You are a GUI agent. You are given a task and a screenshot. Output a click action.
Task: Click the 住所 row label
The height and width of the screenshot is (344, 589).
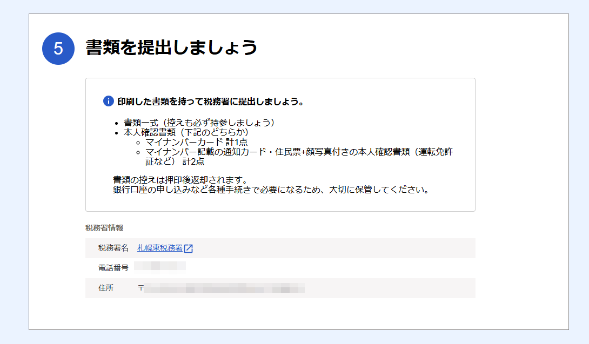[106, 288]
